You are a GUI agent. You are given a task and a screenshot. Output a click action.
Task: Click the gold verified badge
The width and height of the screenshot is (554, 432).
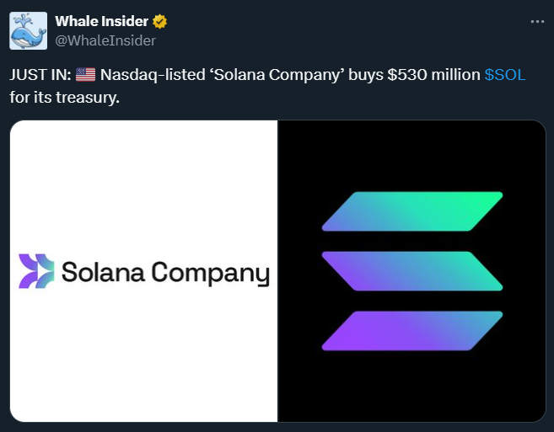coord(159,22)
